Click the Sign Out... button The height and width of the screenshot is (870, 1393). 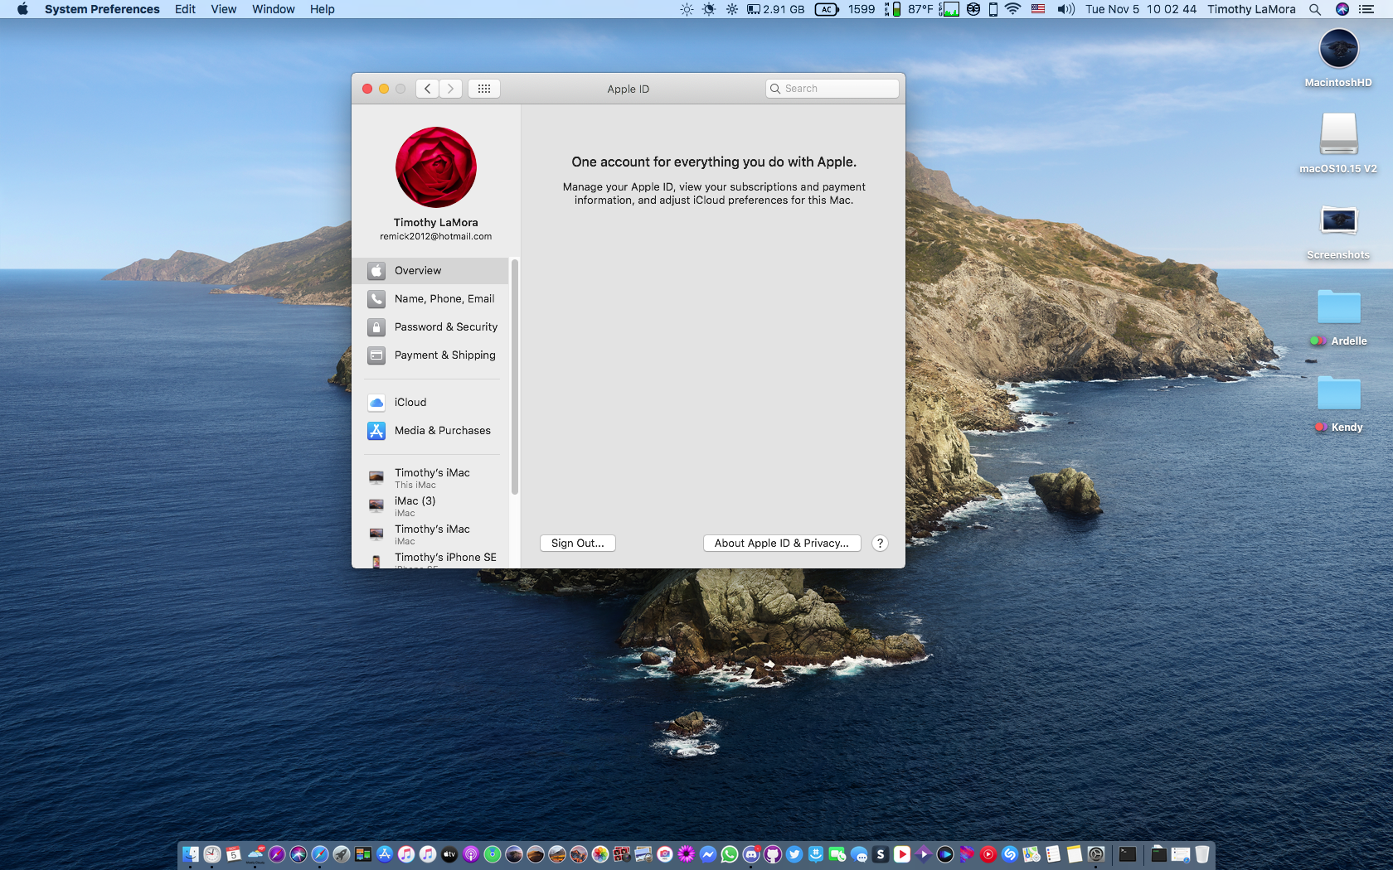[578, 544]
